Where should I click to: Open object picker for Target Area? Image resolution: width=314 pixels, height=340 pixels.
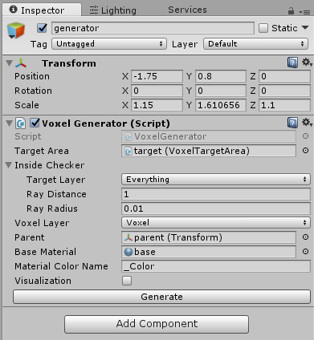(x=305, y=151)
